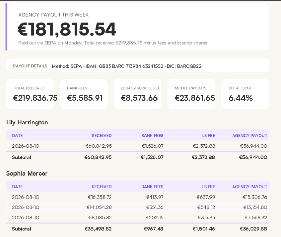Click the €2,372.88 LS fee in Lily's 2026-08-10 row
This screenshot has width=281, height=237.
[x=204, y=146]
